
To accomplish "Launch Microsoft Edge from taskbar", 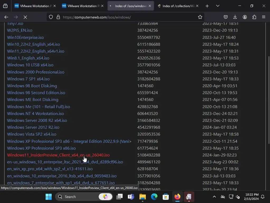I will click(154, 197).
